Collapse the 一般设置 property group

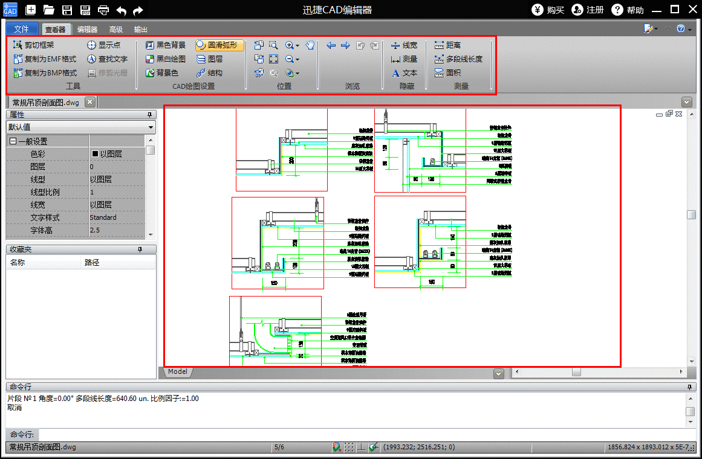(13, 141)
